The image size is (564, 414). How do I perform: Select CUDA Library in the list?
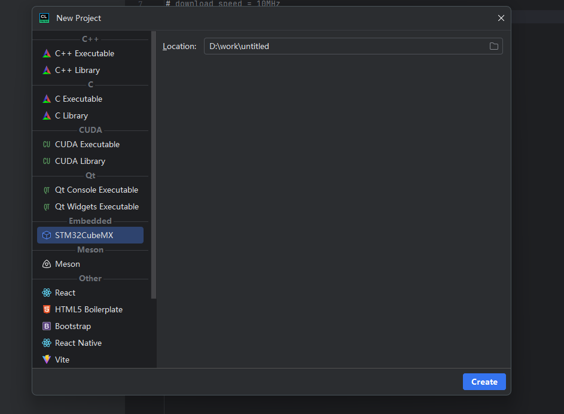(x=90, y=161)
